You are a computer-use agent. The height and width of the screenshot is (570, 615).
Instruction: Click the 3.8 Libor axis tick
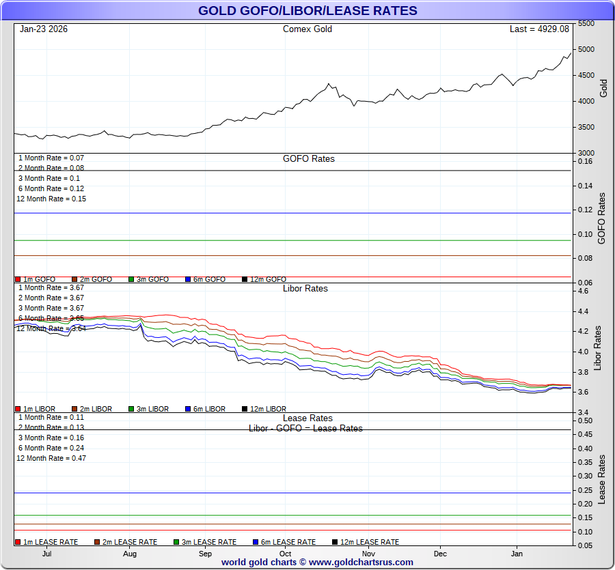pos(584,372)
